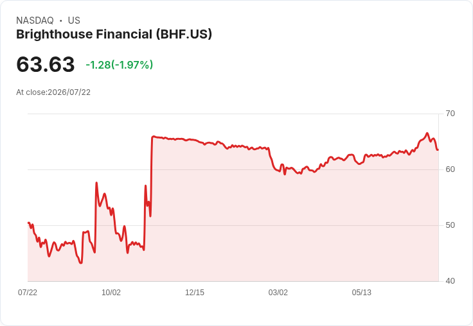This screenshot has height=326, width=473.
Task: Click the final endpoint of the price line
Action: tap(438, 150)
